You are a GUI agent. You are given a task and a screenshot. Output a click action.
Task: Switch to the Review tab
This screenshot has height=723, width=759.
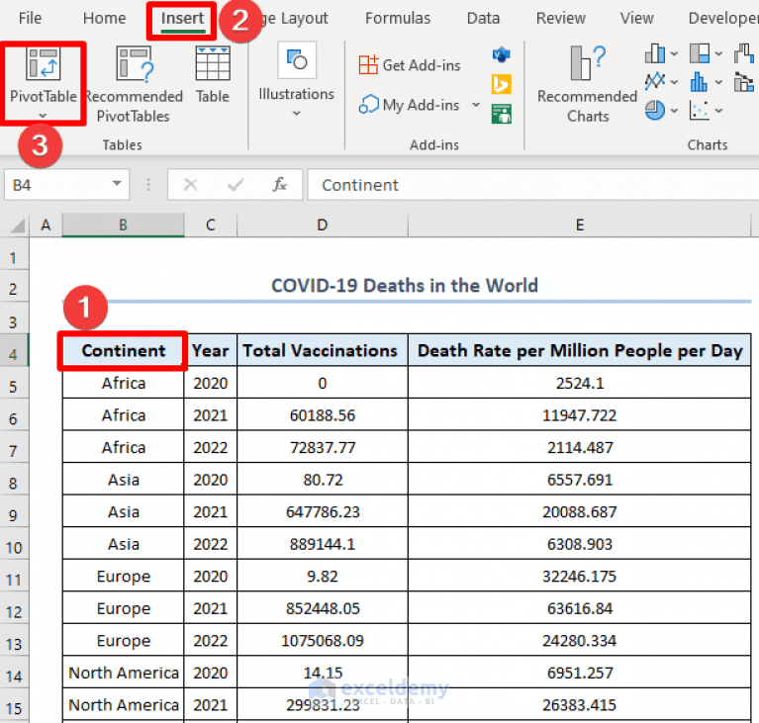[560, 19]
